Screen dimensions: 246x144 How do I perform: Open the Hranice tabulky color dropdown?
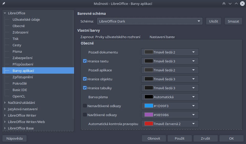coord(170,88)
